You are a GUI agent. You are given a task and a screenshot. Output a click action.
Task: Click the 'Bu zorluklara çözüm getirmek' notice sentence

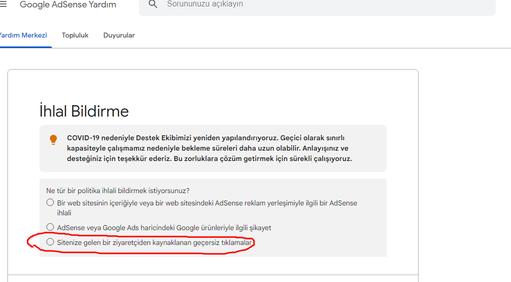click(x=263, y=159)
